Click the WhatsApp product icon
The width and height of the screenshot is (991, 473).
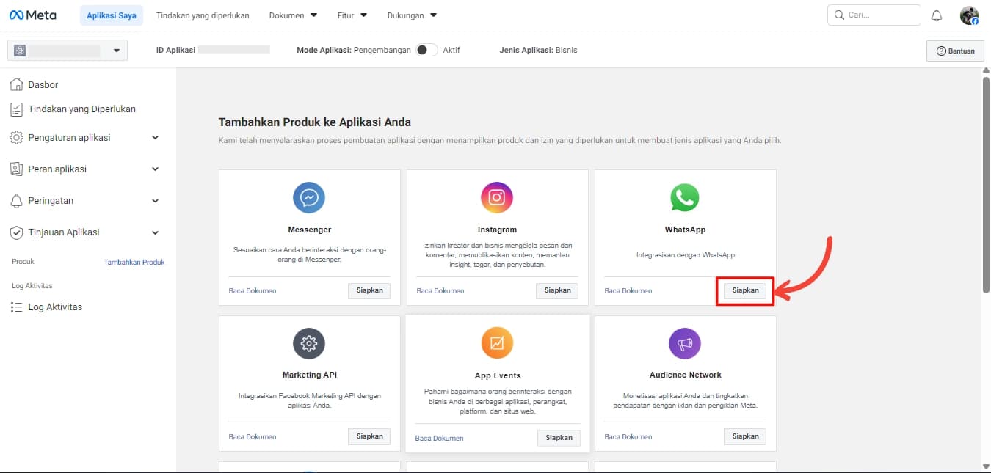tap(685, 198)
